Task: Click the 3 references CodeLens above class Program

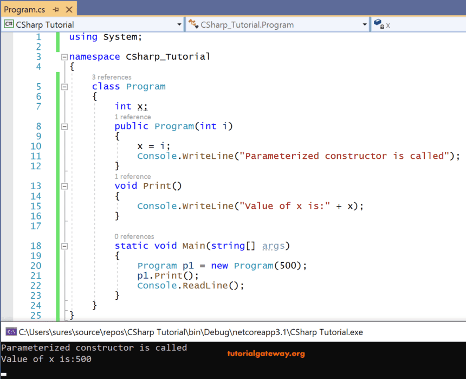Action: [112, 77]
